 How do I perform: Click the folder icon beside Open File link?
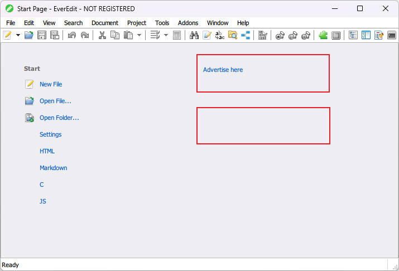(x=29, y=101)
